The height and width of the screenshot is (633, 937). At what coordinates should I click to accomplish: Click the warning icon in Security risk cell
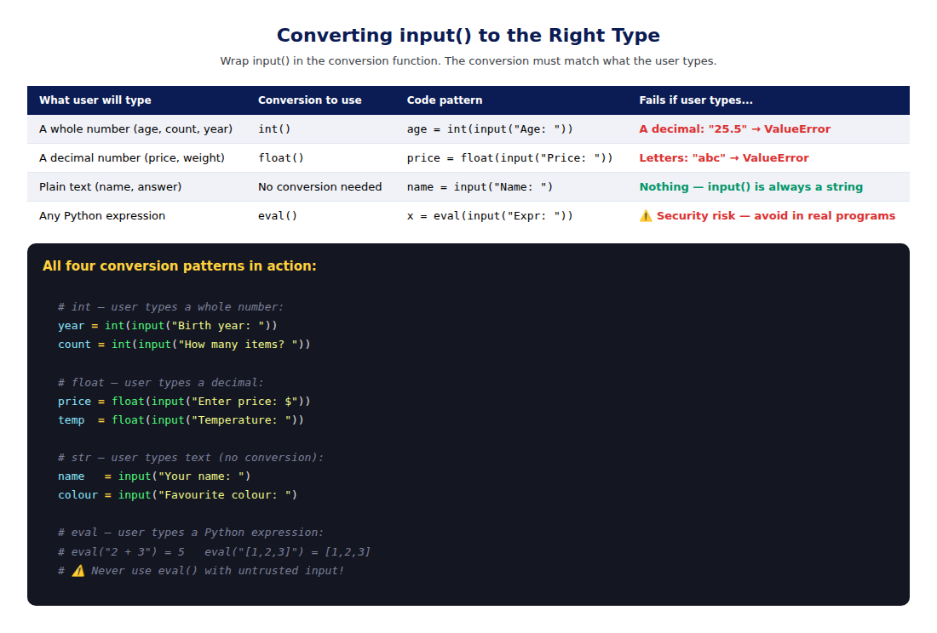[x=646, y=216]
